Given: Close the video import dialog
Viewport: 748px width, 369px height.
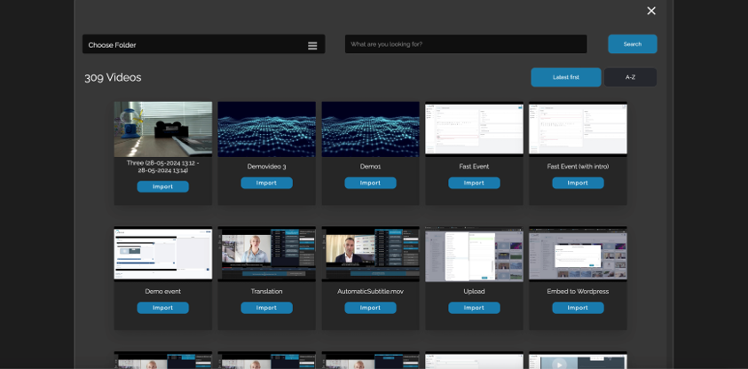Looking at the screenshot, I should [x=651, y=11].
